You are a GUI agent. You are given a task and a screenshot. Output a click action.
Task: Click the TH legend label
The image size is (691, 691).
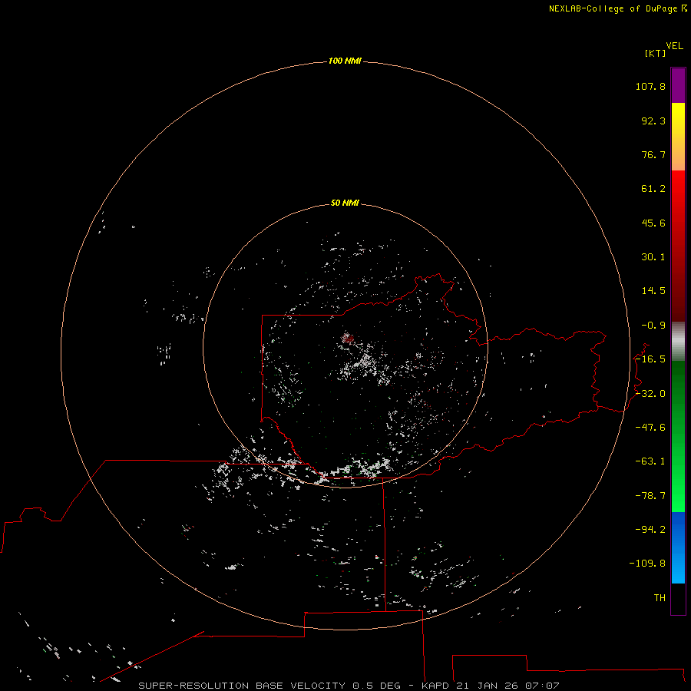660,598
